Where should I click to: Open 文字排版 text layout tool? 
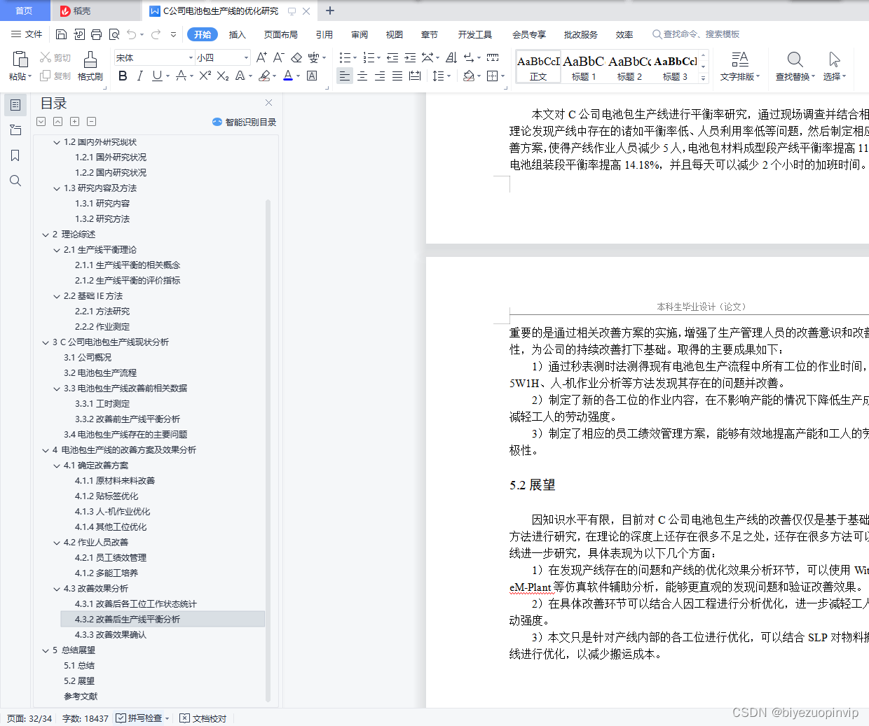pos(740,66)
